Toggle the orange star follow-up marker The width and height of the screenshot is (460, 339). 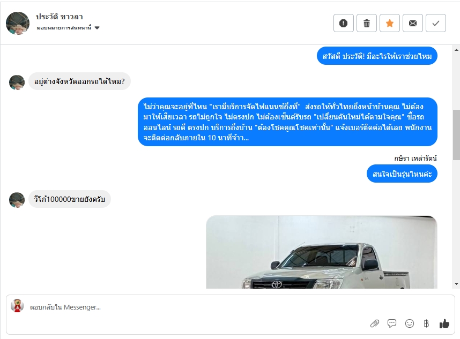click(x=390, y=23)
